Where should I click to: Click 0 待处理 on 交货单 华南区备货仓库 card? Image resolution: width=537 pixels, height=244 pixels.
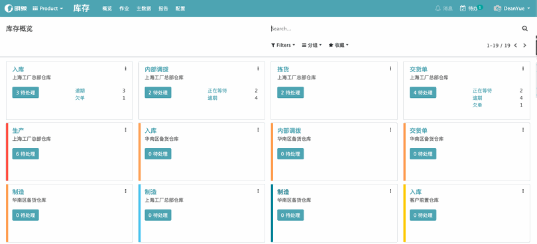423,154
